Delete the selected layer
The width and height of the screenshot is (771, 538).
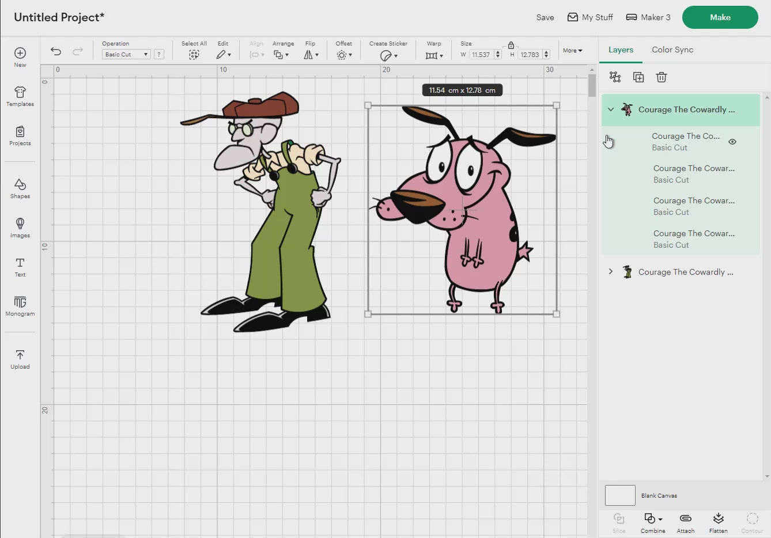pos(662,77)
